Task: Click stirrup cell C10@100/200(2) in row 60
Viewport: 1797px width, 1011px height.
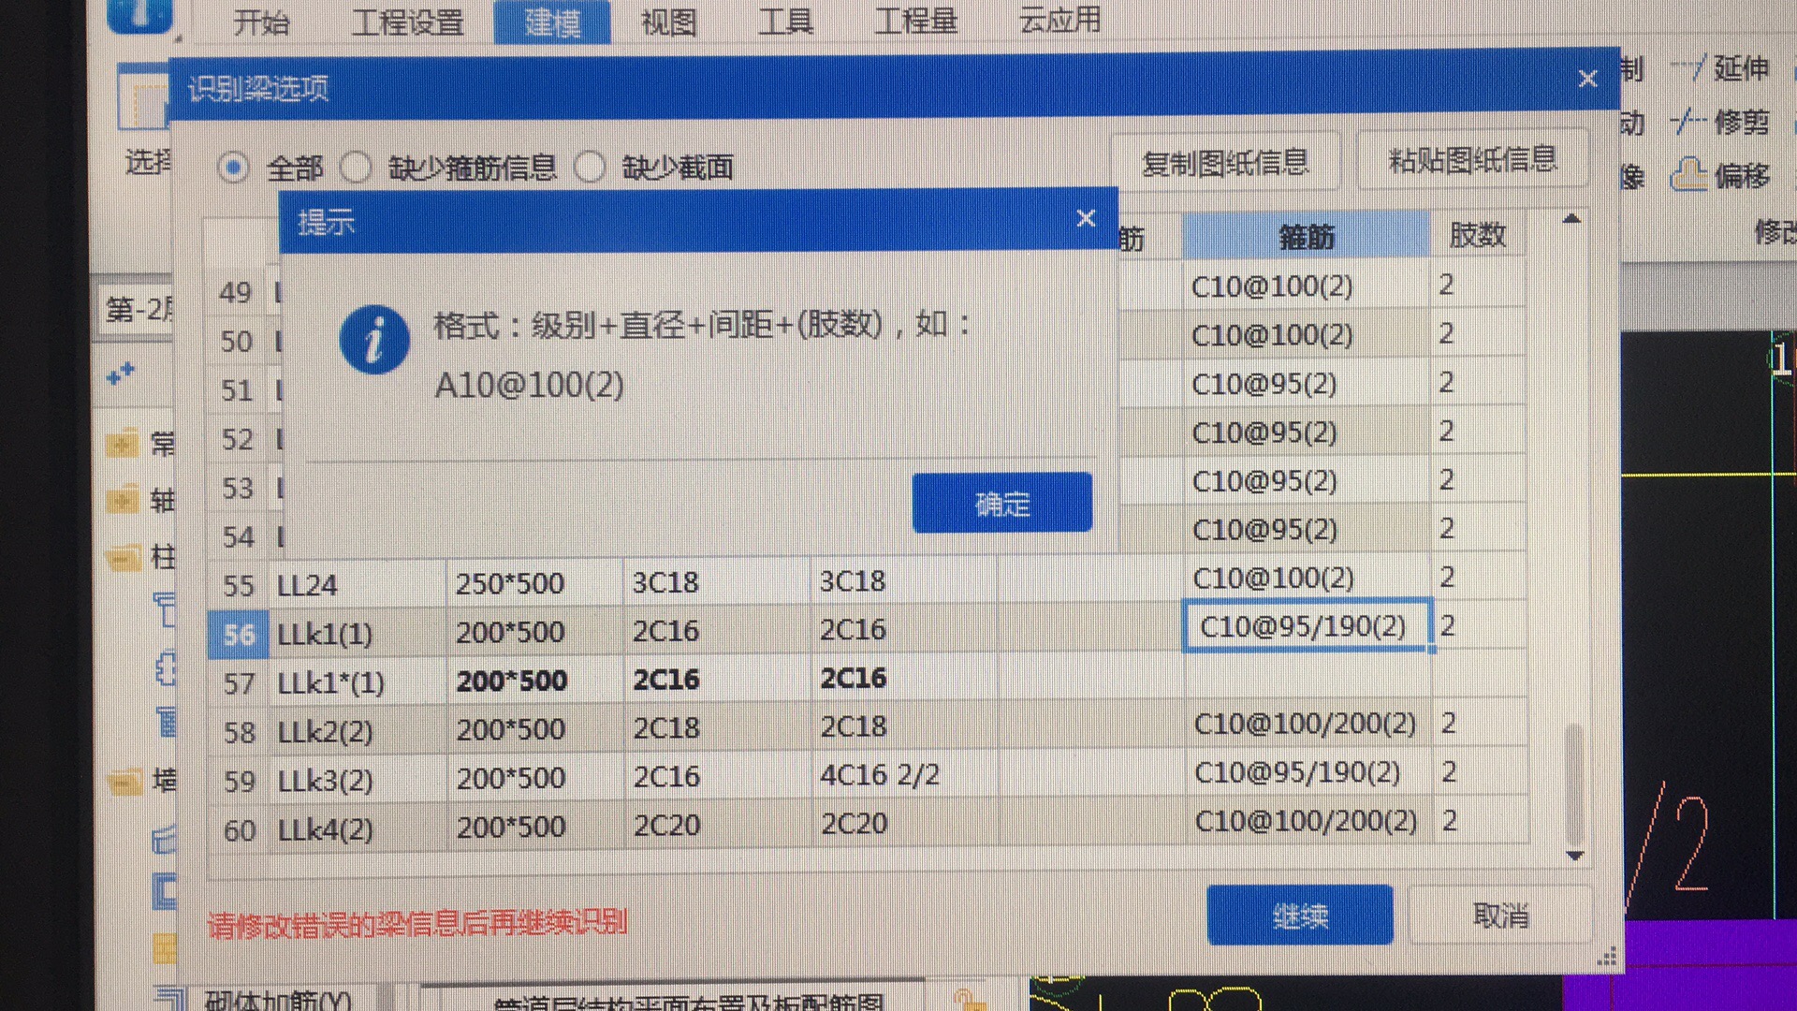Action: pos(1308,821)
